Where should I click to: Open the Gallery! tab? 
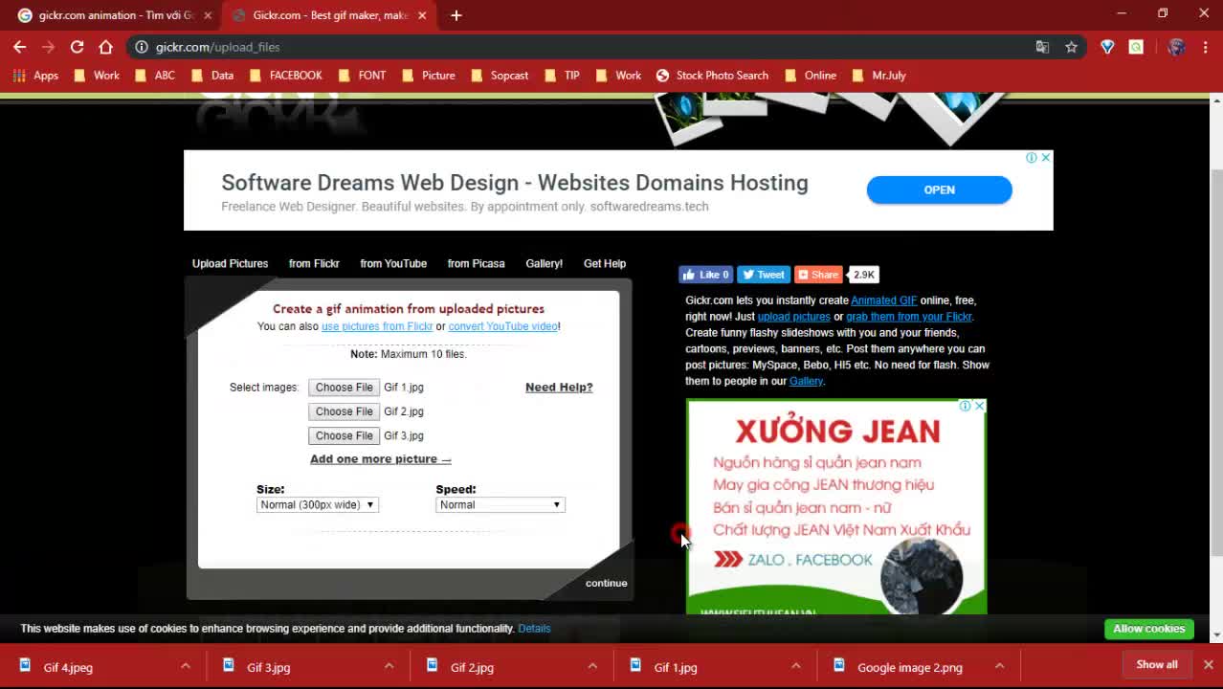click(544, 264)
